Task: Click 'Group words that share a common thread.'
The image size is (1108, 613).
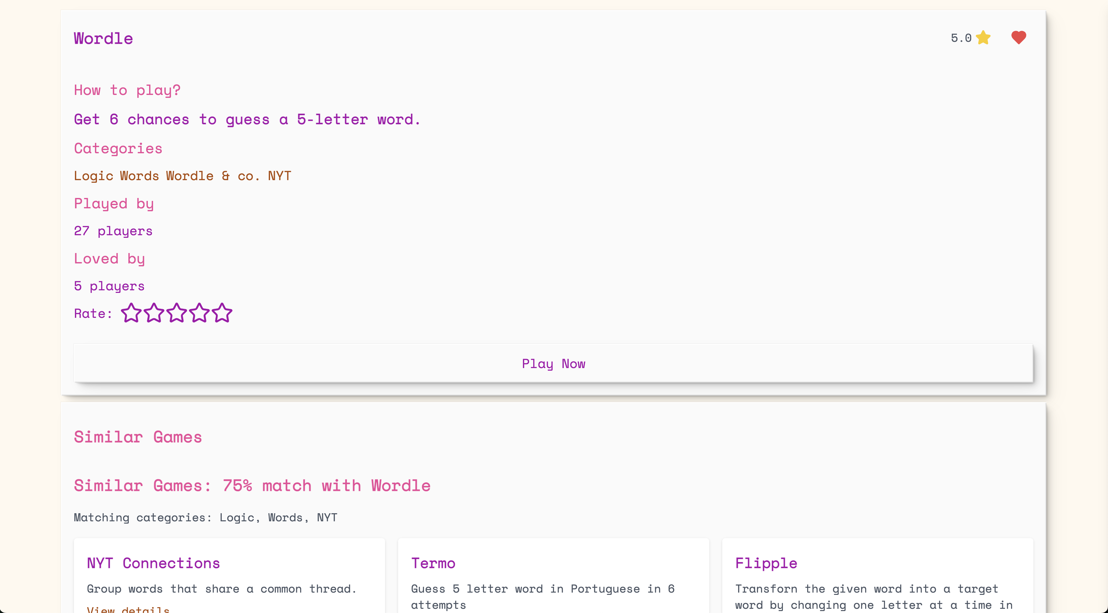Action: (x=221, y=589)
